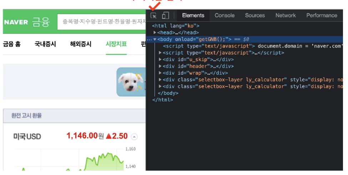The width and height of the screenshot is (348, 175).
Task: Click the 1,146.00 exchange rate value
Action: tap(82, 135)
